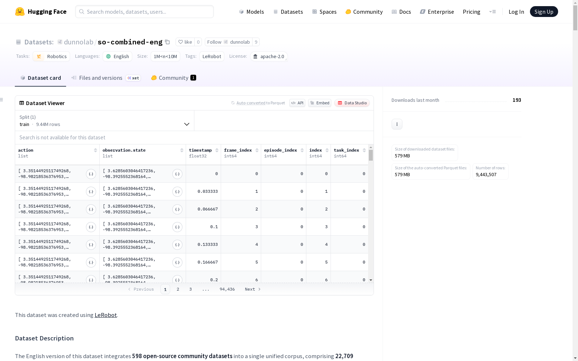Switch to the Dataset card tab
Image resolution: width=578 pixels, height=361 pixels.
coord(40,78)
